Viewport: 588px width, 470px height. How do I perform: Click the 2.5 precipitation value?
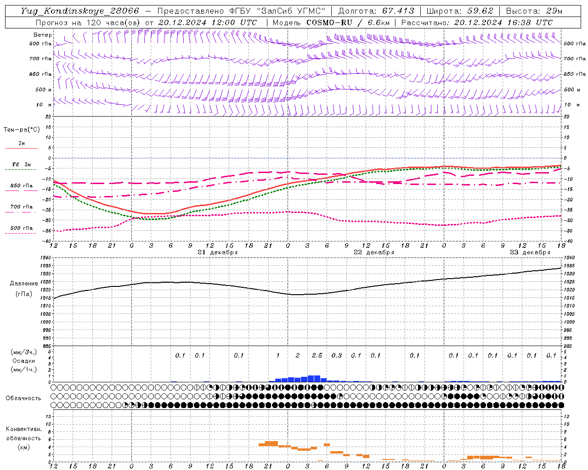(317, 355)
